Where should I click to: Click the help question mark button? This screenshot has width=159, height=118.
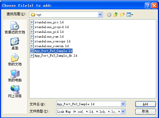point(148,5)
